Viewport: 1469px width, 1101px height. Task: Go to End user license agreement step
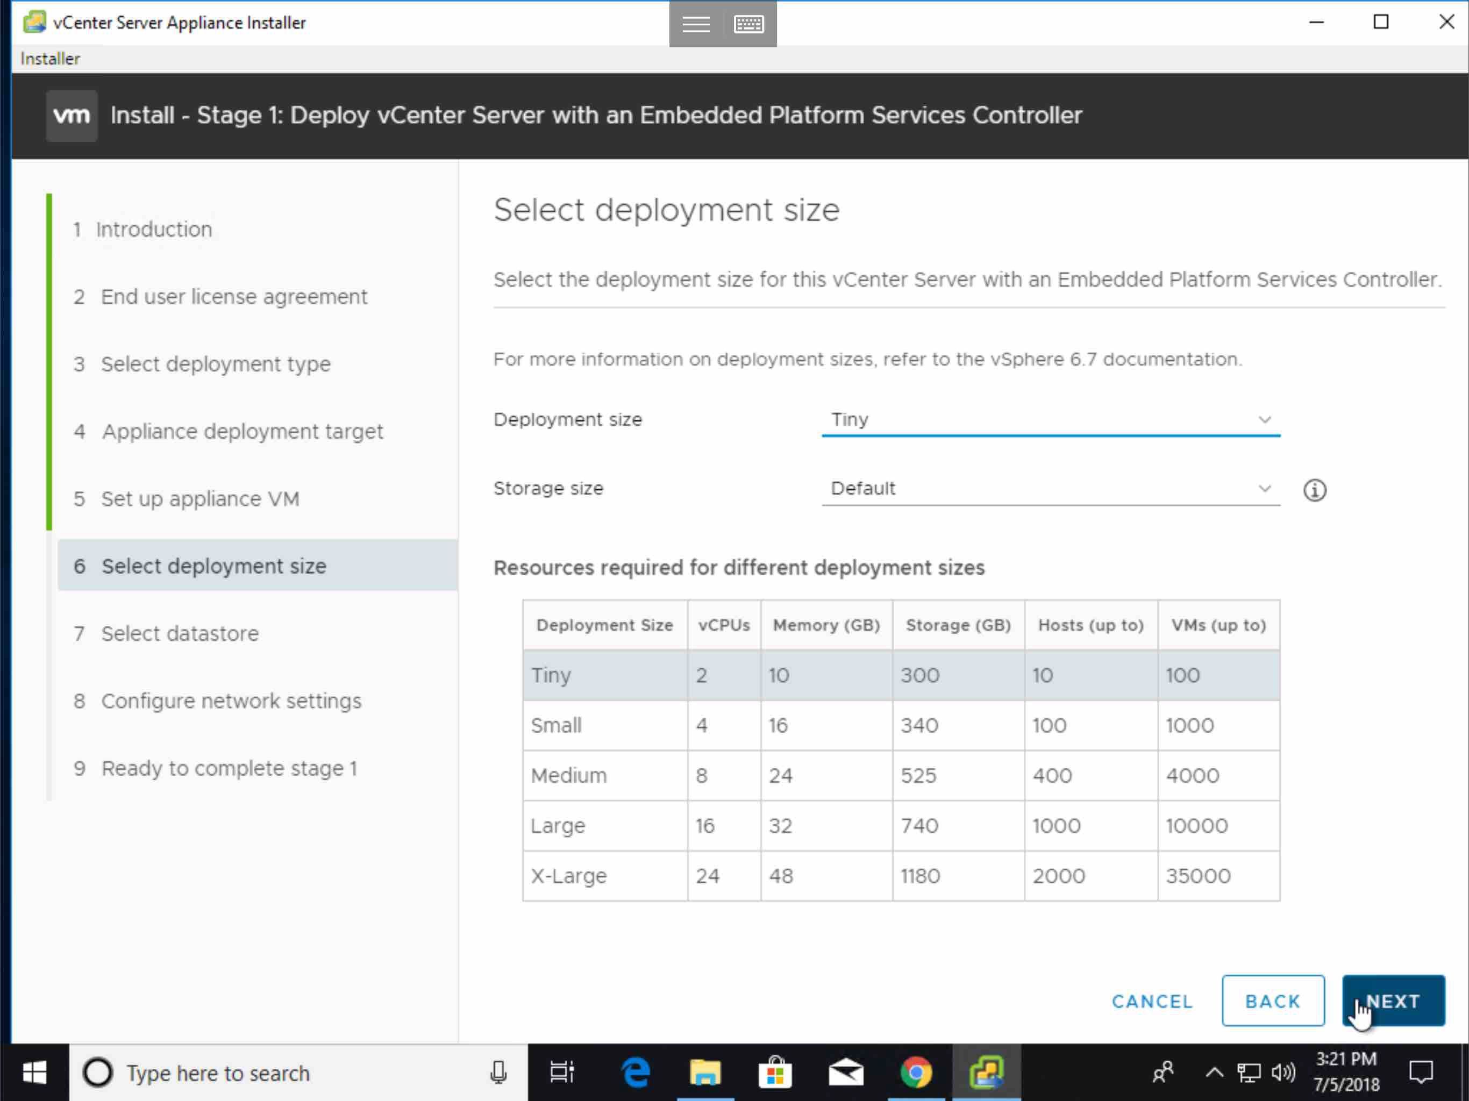220,297
